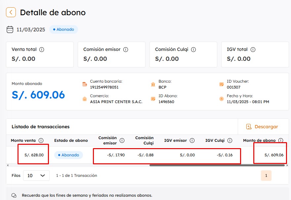Download the transaction list with Descargar
Viewport: 291px width, 200px height.
262,127
